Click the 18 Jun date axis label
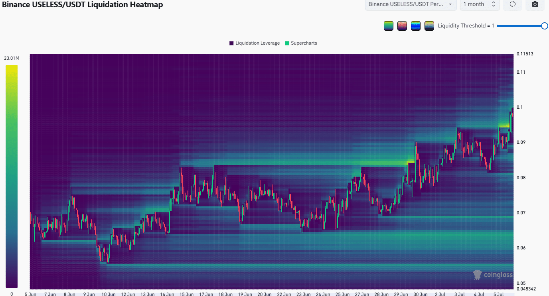This screenshot has width=549, height=296. (226, 294)
